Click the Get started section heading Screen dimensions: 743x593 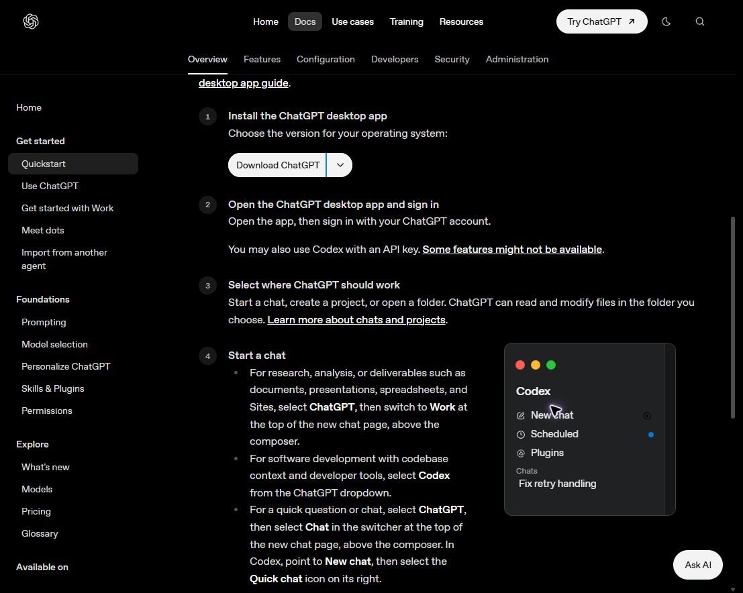(40, 141)
